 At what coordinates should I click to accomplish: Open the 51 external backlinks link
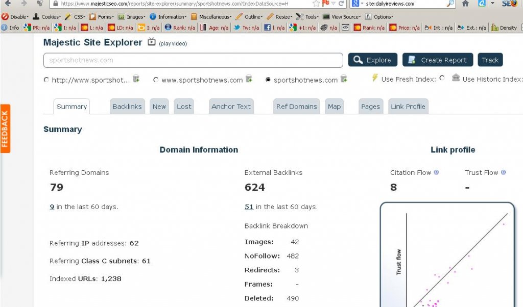point(249,207)
